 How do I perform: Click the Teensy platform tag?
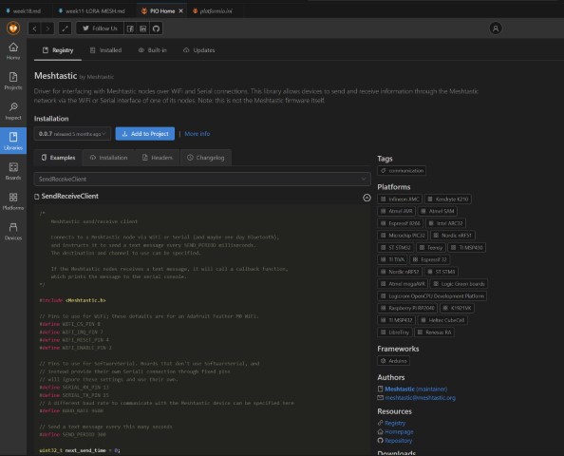coord(431,248)
